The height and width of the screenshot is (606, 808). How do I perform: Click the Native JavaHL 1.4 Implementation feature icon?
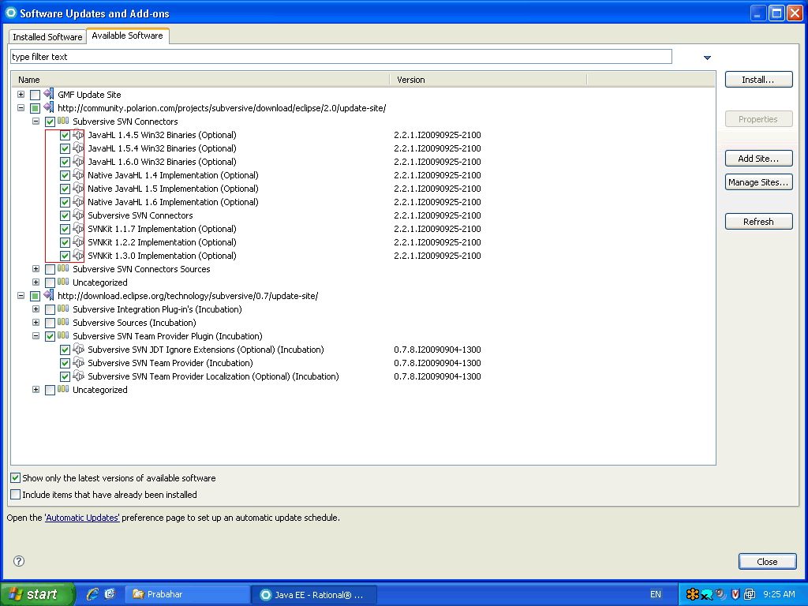(78, 175)
